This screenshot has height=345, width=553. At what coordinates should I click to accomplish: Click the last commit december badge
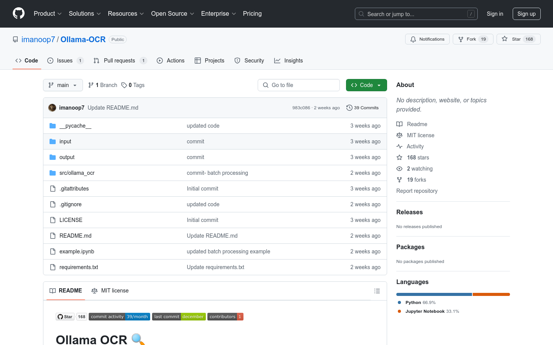[x=179, y=317]
